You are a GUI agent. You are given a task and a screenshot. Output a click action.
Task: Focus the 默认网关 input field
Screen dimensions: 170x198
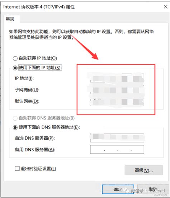[117, 101]
